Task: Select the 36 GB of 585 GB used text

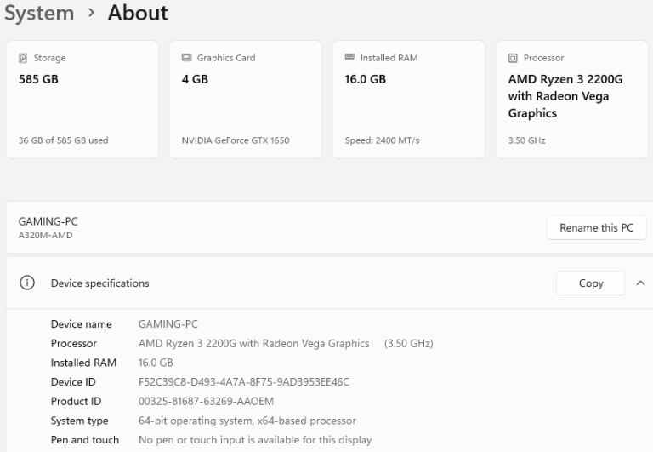Action: (x=63, y=140)
